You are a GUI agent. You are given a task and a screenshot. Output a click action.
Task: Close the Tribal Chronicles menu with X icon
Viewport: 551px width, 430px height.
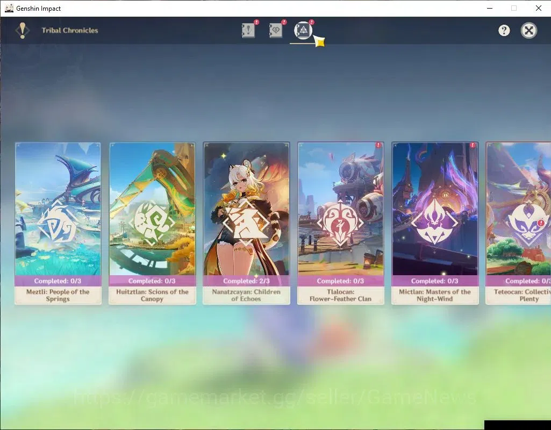[x=529, y=31]
